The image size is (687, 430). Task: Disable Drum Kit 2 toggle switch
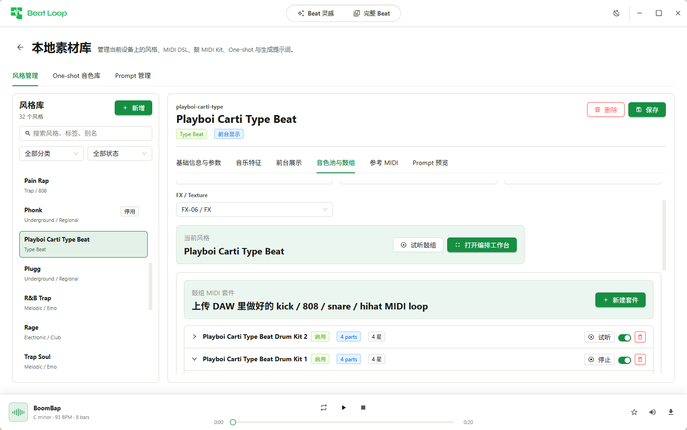[625, 338]
